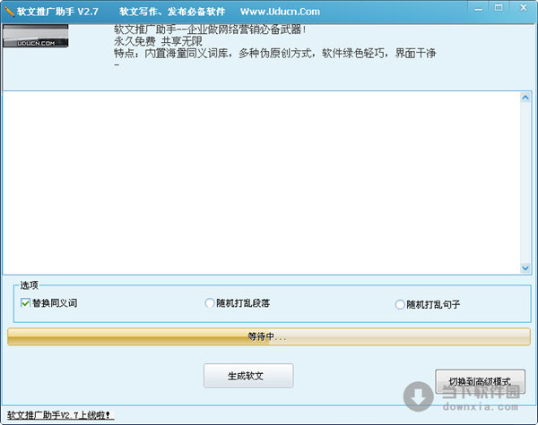Switch mode via 切换到高级模式 button
The height and width of the screenshot is (425, 538).
coord(480,381)
